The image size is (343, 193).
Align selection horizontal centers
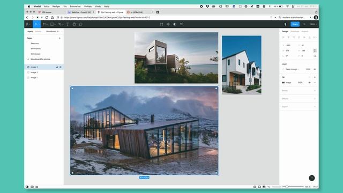(x=288, y=38)
